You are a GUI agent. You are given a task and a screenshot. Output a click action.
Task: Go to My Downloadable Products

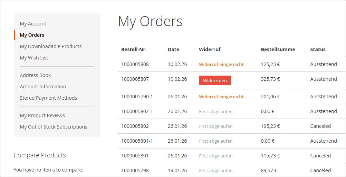[x=51, y=46]
